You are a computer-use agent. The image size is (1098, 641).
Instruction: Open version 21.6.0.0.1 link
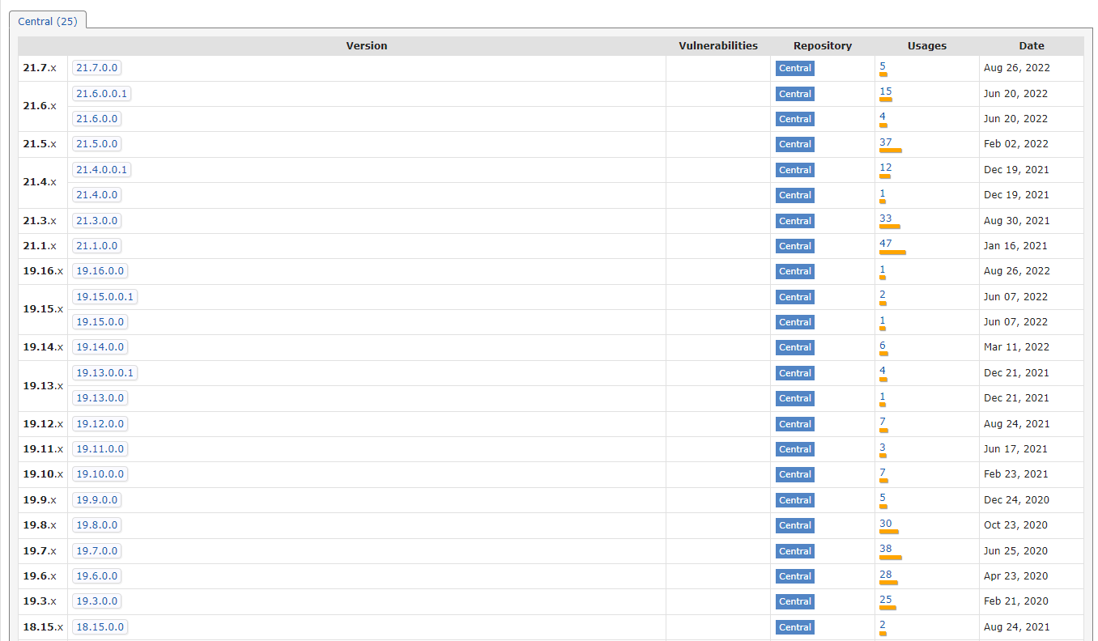pos(101,94)
